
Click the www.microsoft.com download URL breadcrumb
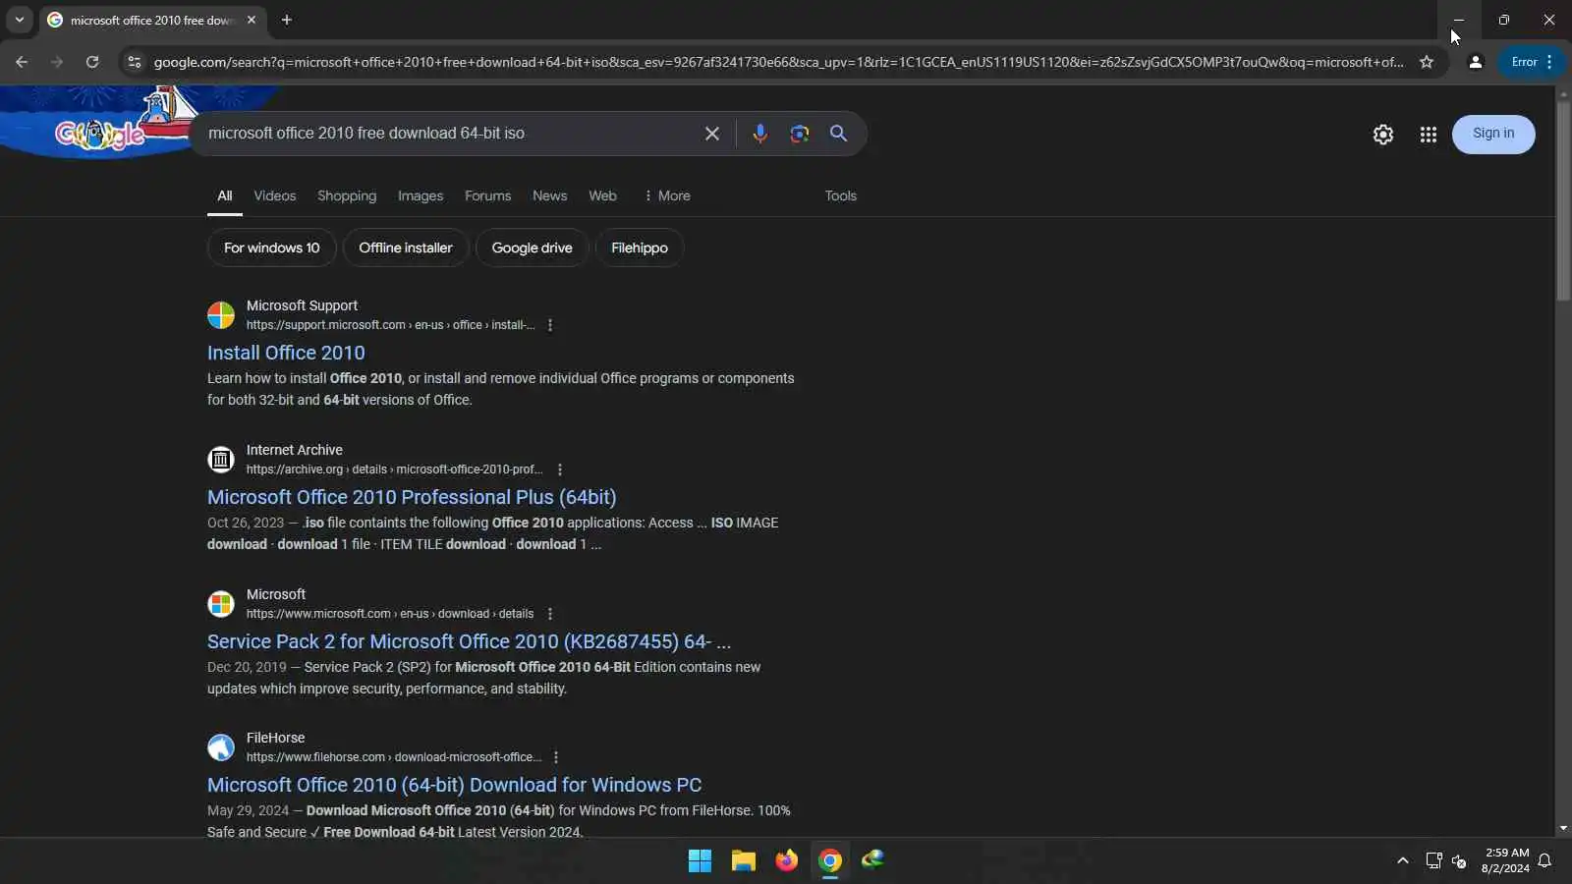point(390,614)
